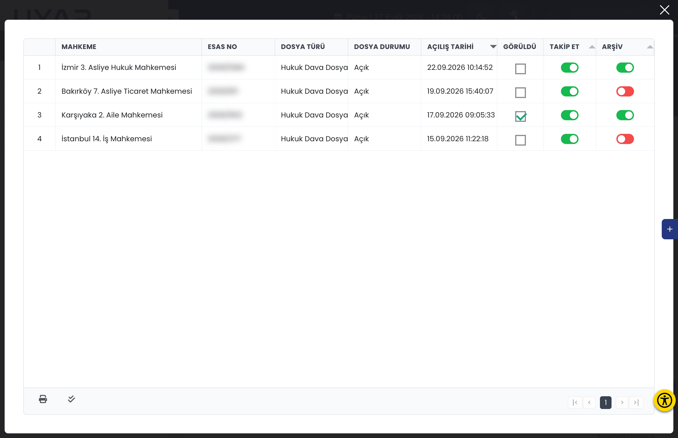Jump to the last page arrow
The width and height of the screenshot is (678, 438).
(636, 402)
